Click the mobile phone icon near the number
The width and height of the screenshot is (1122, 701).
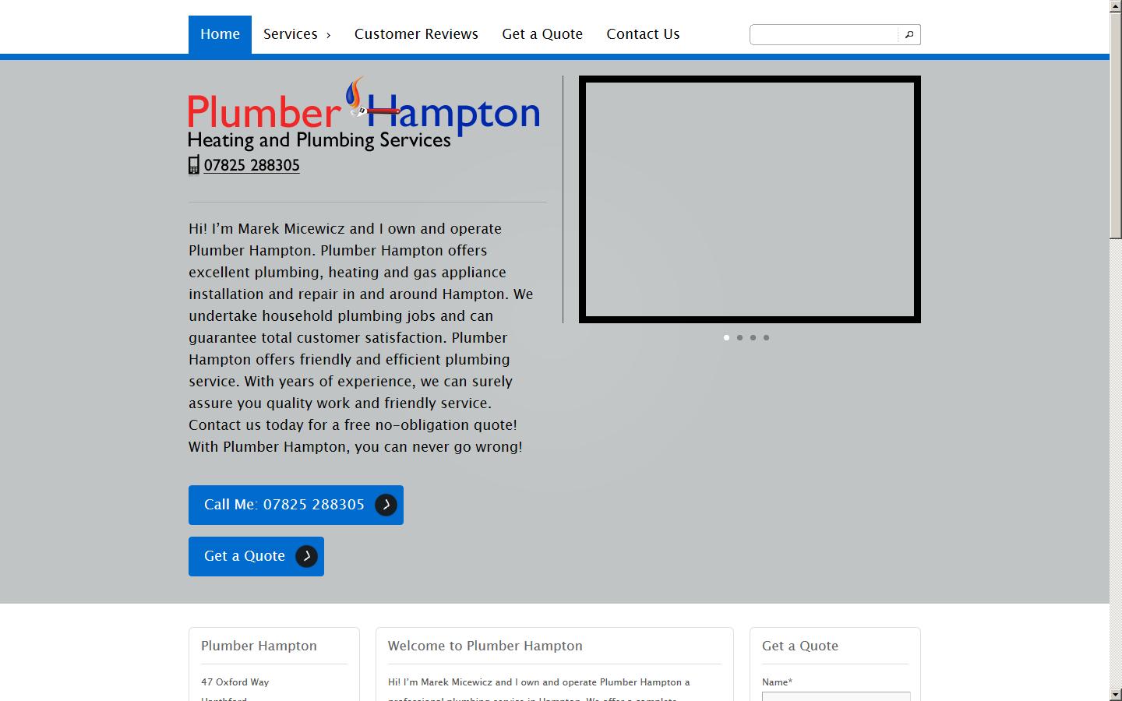pyautogui.click(x=194, y=165)
